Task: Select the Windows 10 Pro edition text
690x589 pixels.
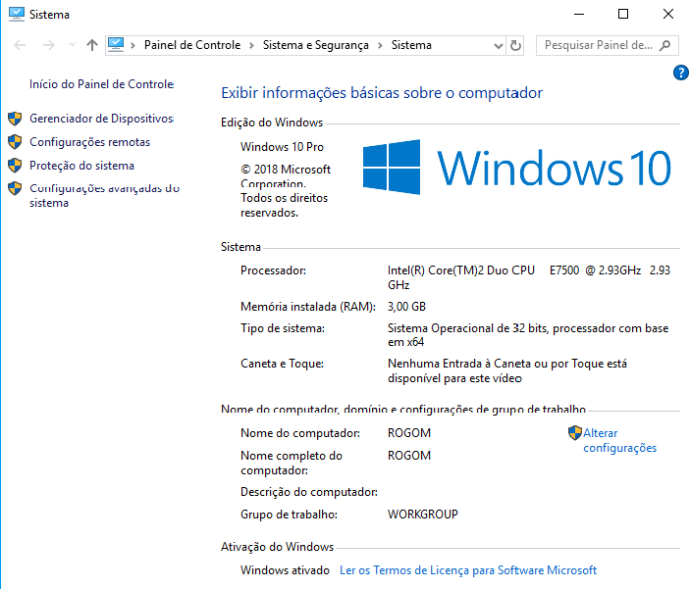Action: tap(282, 147)
